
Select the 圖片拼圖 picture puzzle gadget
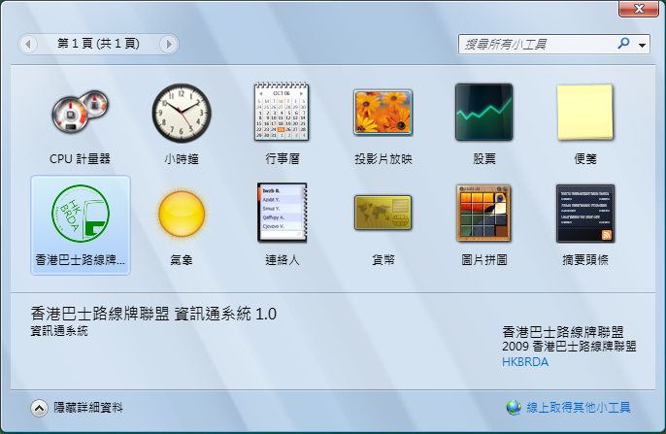point(483,214)
